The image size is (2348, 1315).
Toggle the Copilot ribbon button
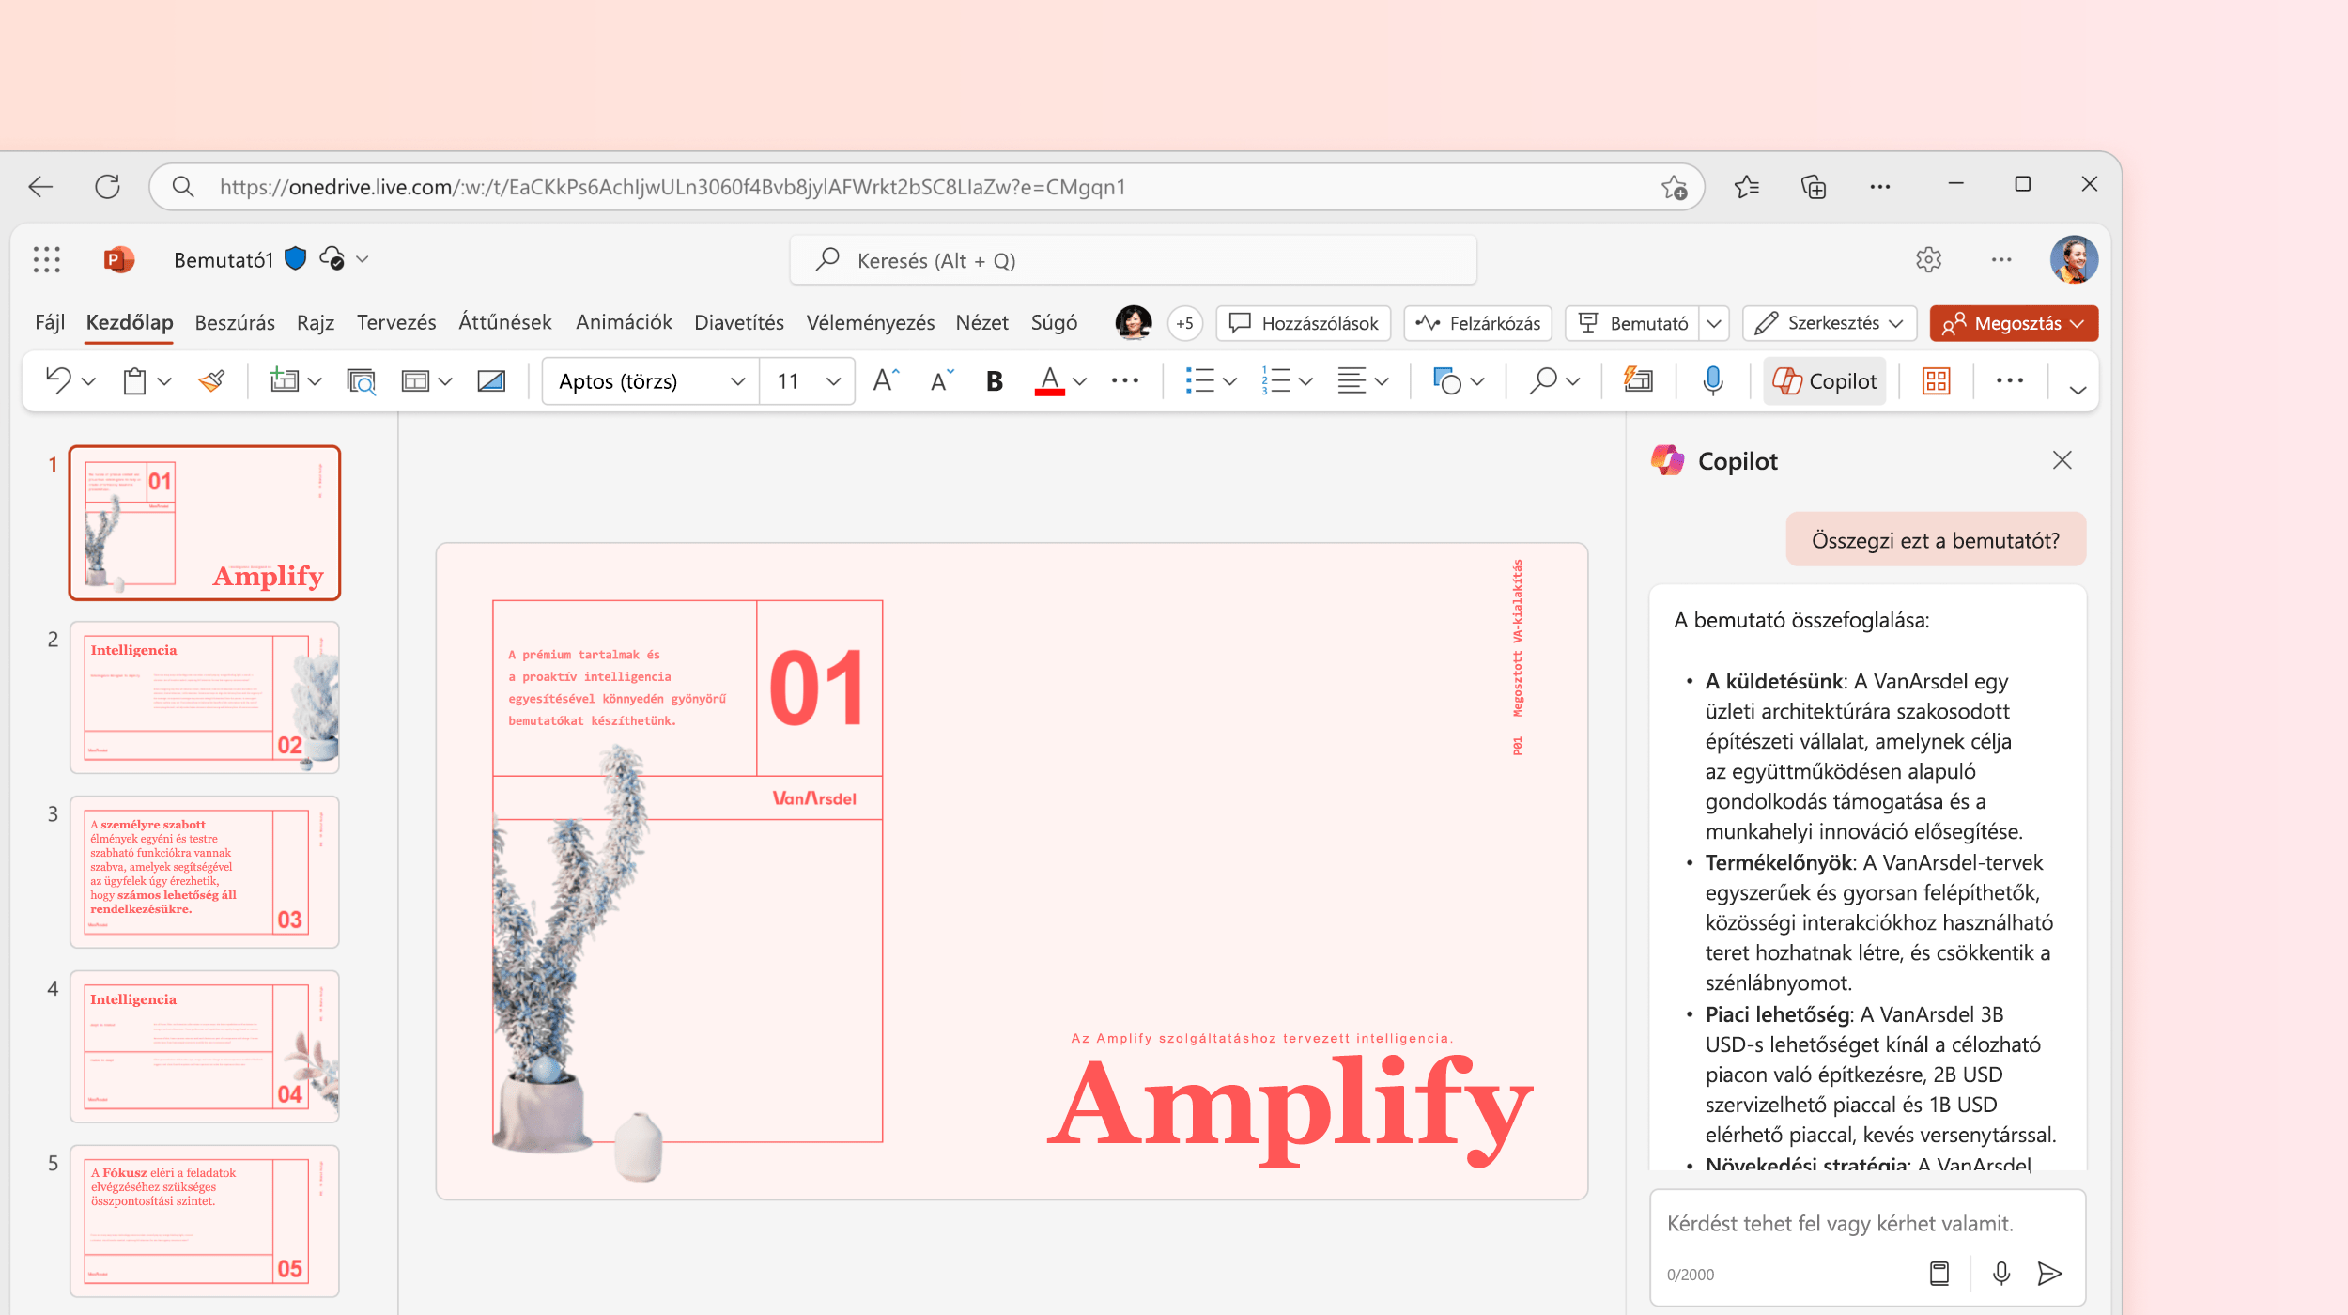[x=1824, y=381]
